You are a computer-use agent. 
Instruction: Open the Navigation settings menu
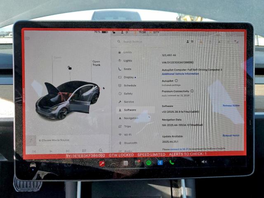[128, 118]
